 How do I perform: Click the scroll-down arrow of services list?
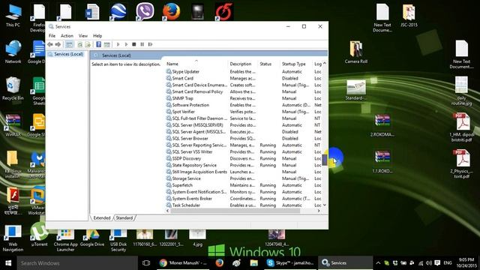tap(325, 205)
